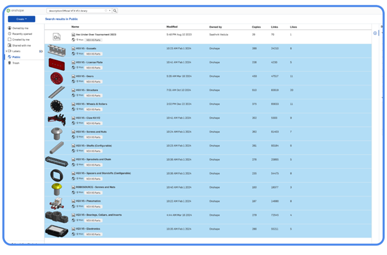The image size is (387, 255).
Task: Expand the Labels tree item
Action: [x=6, y=51]
